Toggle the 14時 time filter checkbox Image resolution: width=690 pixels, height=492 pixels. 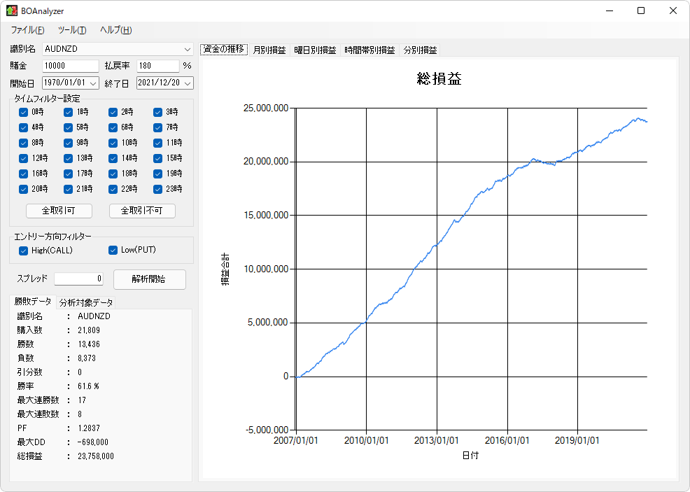[x=113, y=158]
